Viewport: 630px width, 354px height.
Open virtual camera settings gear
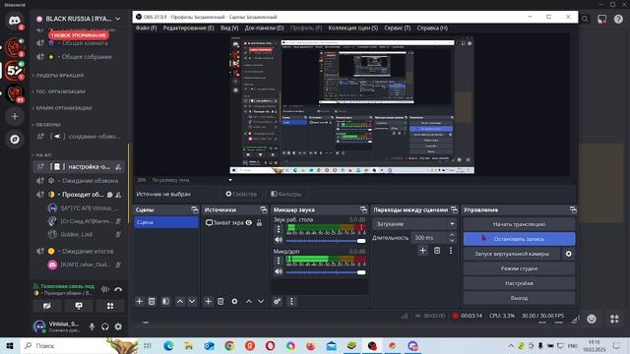[x=569, y=254]
